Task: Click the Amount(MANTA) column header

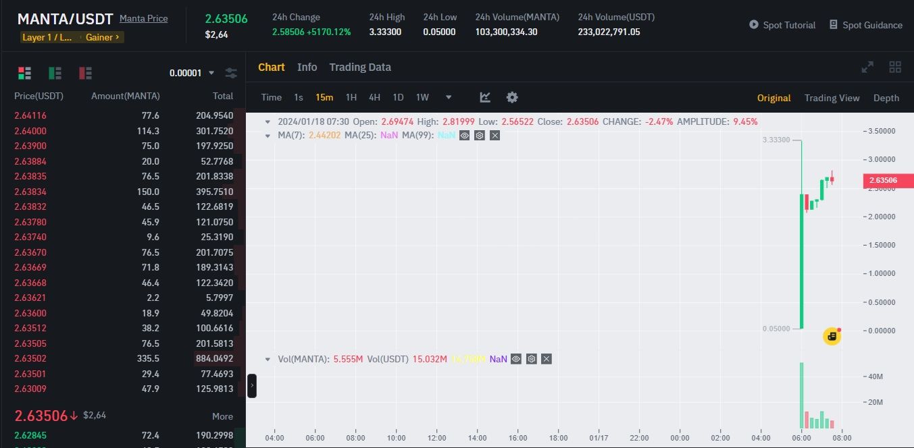Action: tap(126, 96)
